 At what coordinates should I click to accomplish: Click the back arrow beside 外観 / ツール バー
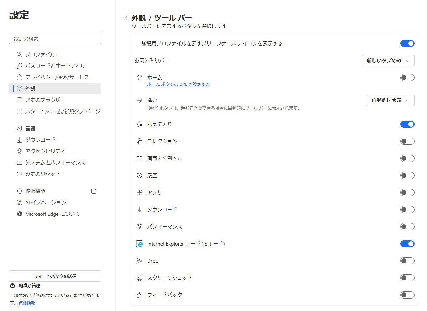pyautogui.click(x=125, y=18)
